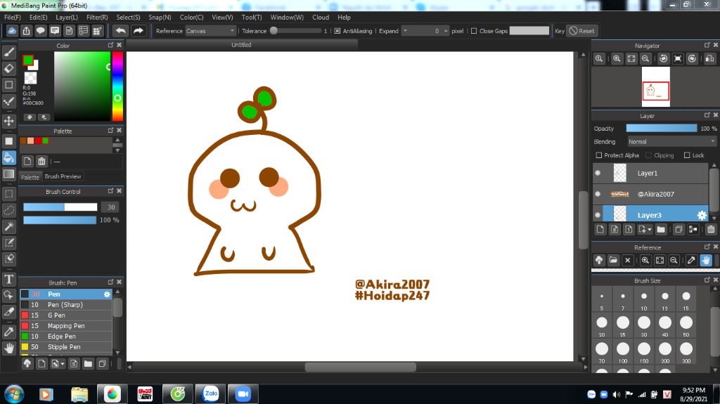
Task: Switch to the Brush Preview tab
Action: pos(63,176)
